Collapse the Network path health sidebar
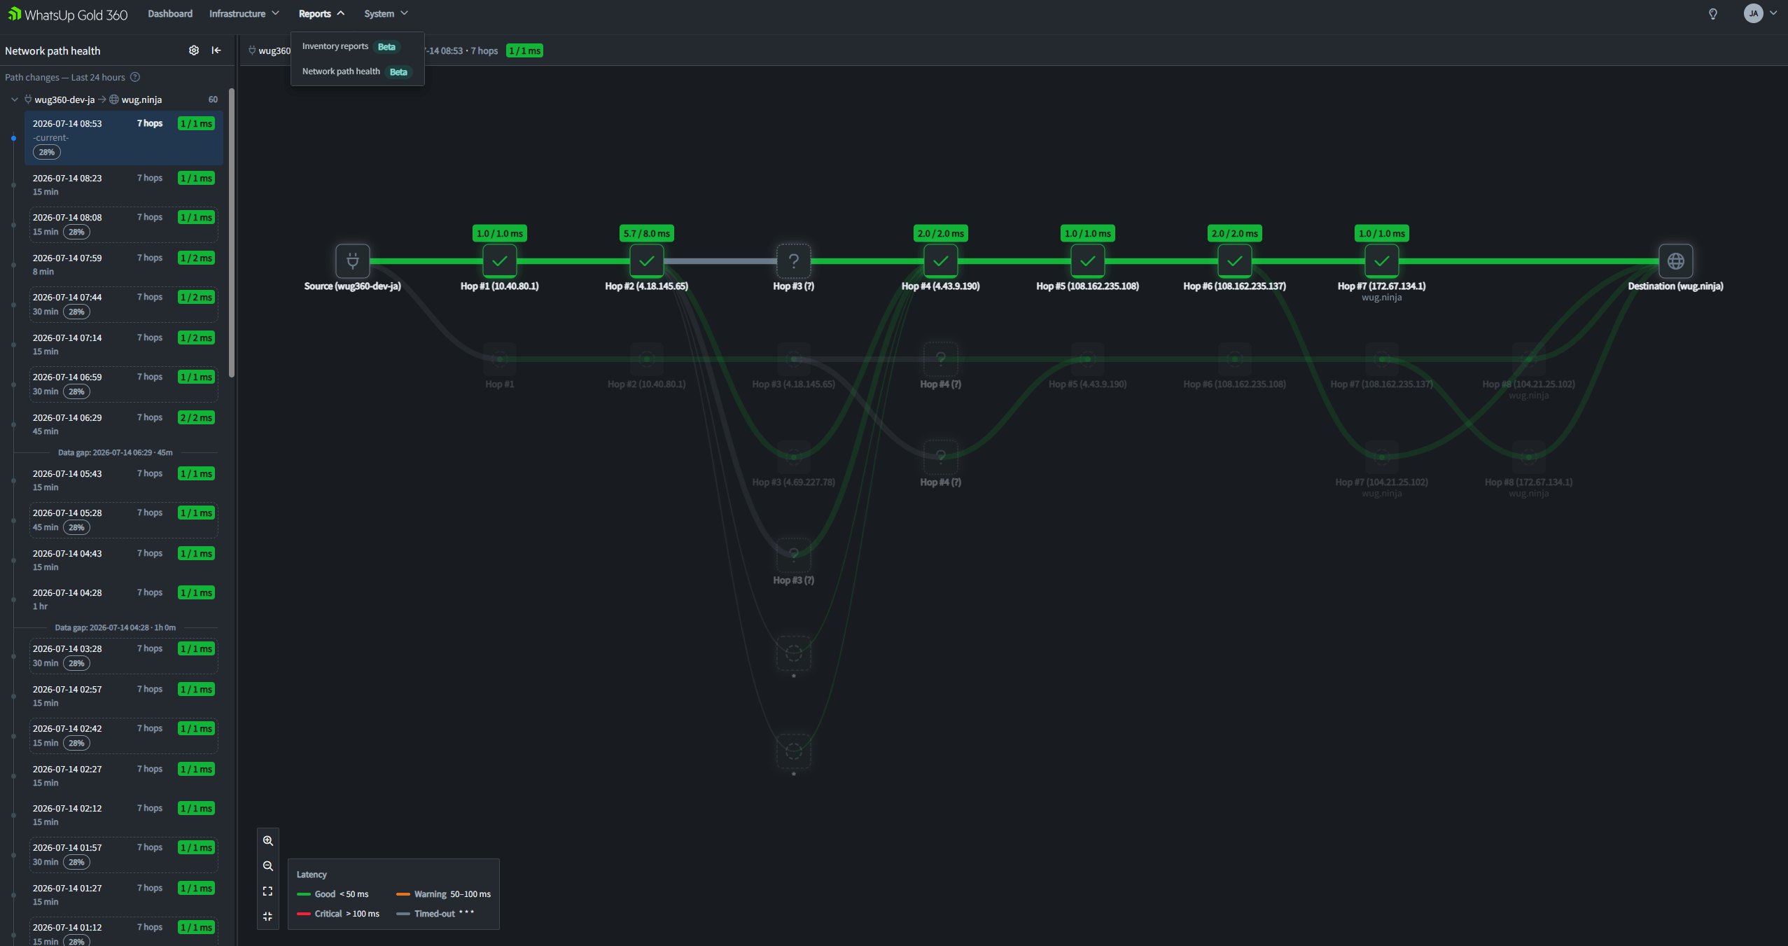1788x946 pixels. (216, 50)
